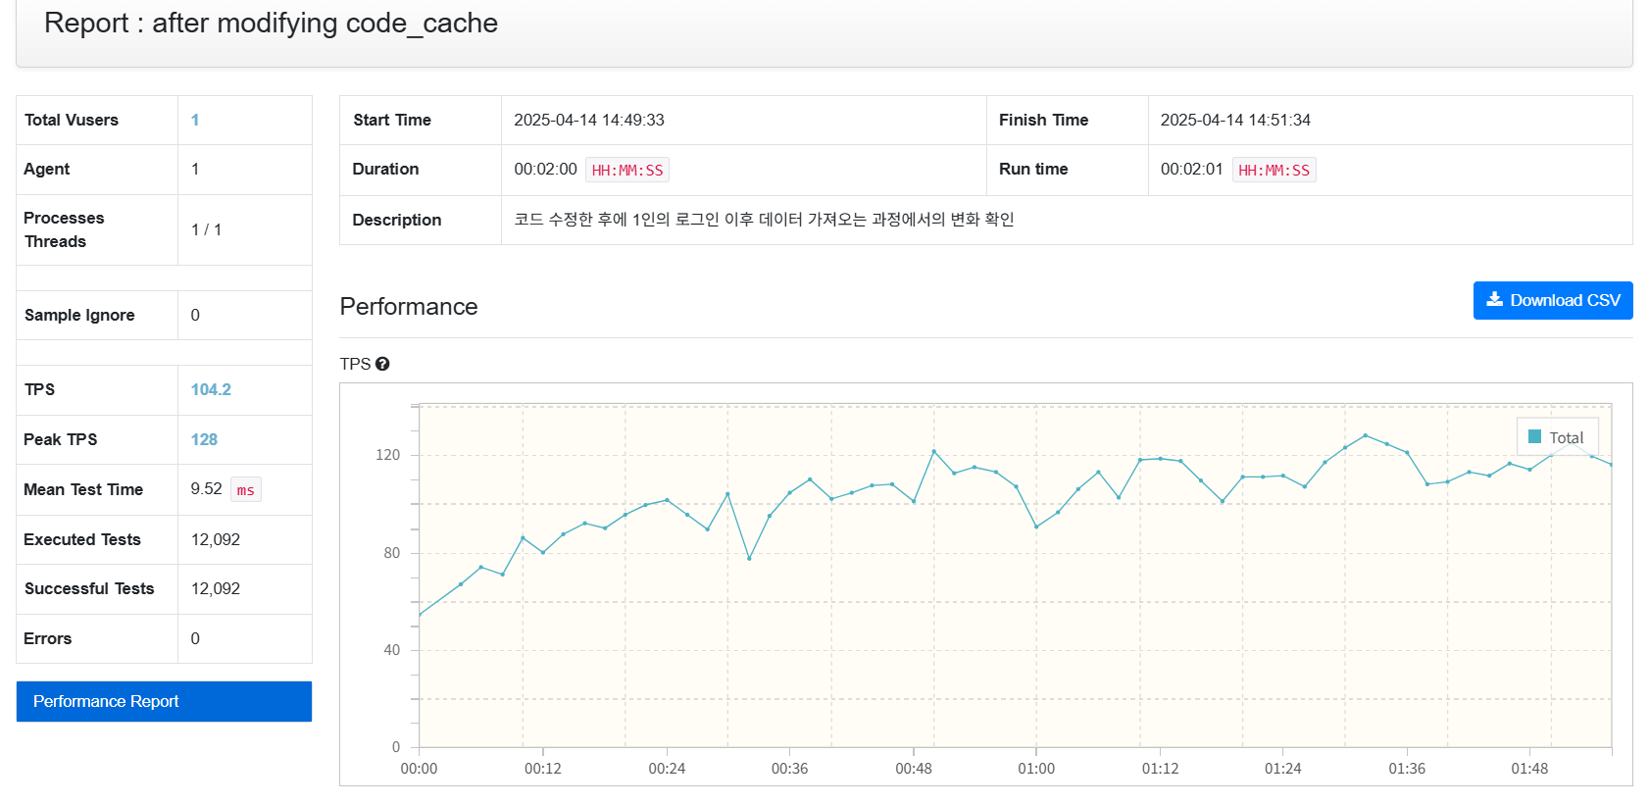The height and width of the screenshot is (804, 1649).
Task: Click the 00:24 x-axis time label
Action: [x=667, y=769]
